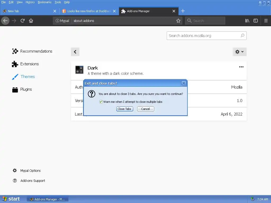Cancel the exit dialog

point(146,109)
